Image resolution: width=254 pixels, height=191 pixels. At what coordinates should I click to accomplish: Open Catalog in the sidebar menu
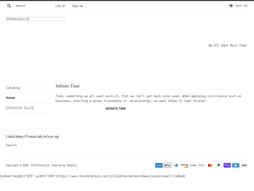pyautogui.click(x=13, y=88)
